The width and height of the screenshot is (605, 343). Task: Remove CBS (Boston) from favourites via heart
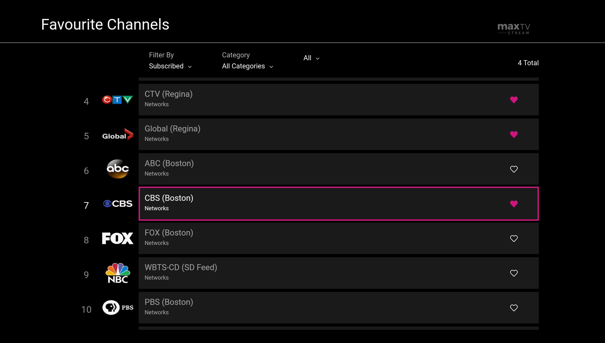click(x=514, y=204)
